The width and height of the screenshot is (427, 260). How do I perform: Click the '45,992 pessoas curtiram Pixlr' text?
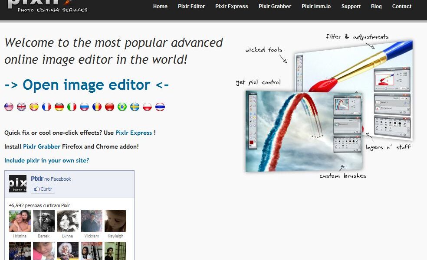click(39, 205)
